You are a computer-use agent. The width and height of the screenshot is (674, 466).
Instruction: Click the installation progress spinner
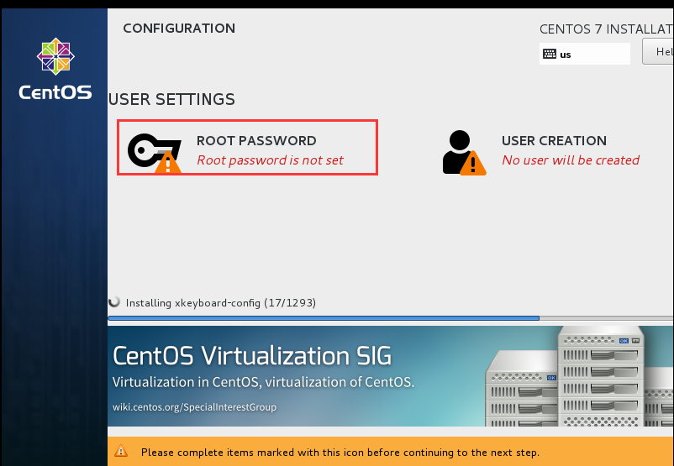[115, 302]
